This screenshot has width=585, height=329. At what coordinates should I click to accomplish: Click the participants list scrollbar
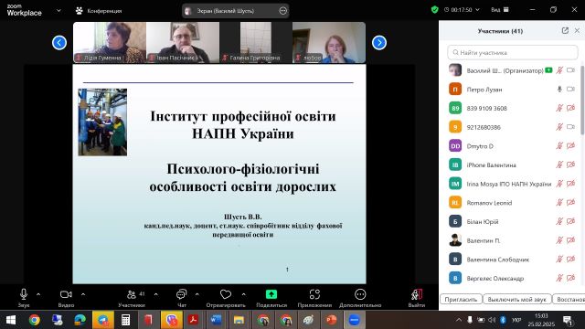pos(582,101)
